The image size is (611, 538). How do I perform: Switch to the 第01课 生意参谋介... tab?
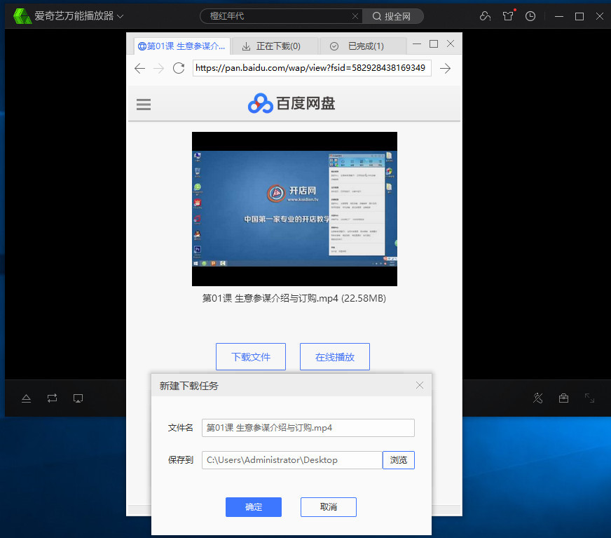coord(182,46)
